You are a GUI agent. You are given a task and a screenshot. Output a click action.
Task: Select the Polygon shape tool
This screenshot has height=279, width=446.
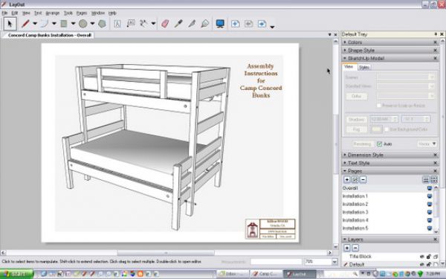pyautogui.click(x=102, y=24)
